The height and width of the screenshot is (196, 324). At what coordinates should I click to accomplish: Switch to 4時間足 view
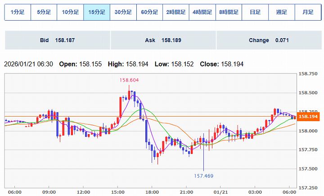[202, 12]
